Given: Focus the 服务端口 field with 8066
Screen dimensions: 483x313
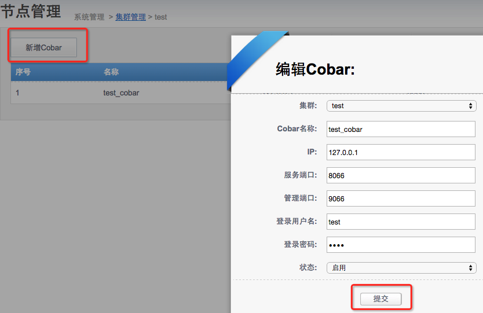Looking at the screenshot, I should click(x=401, y=175).
